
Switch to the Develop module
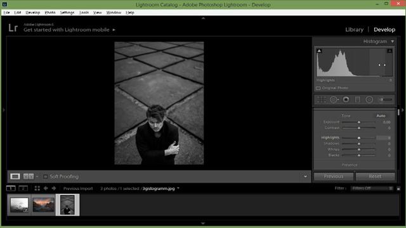pos(384,30)
